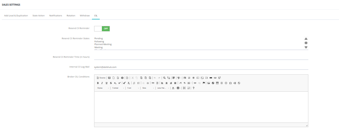Apply Strikethrough formatting
This screenshot has height=129, width=339.
(x=111, y=83)
